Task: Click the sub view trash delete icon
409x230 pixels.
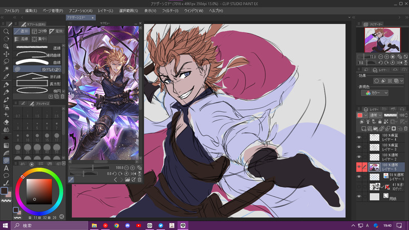Action: point(139,180)
